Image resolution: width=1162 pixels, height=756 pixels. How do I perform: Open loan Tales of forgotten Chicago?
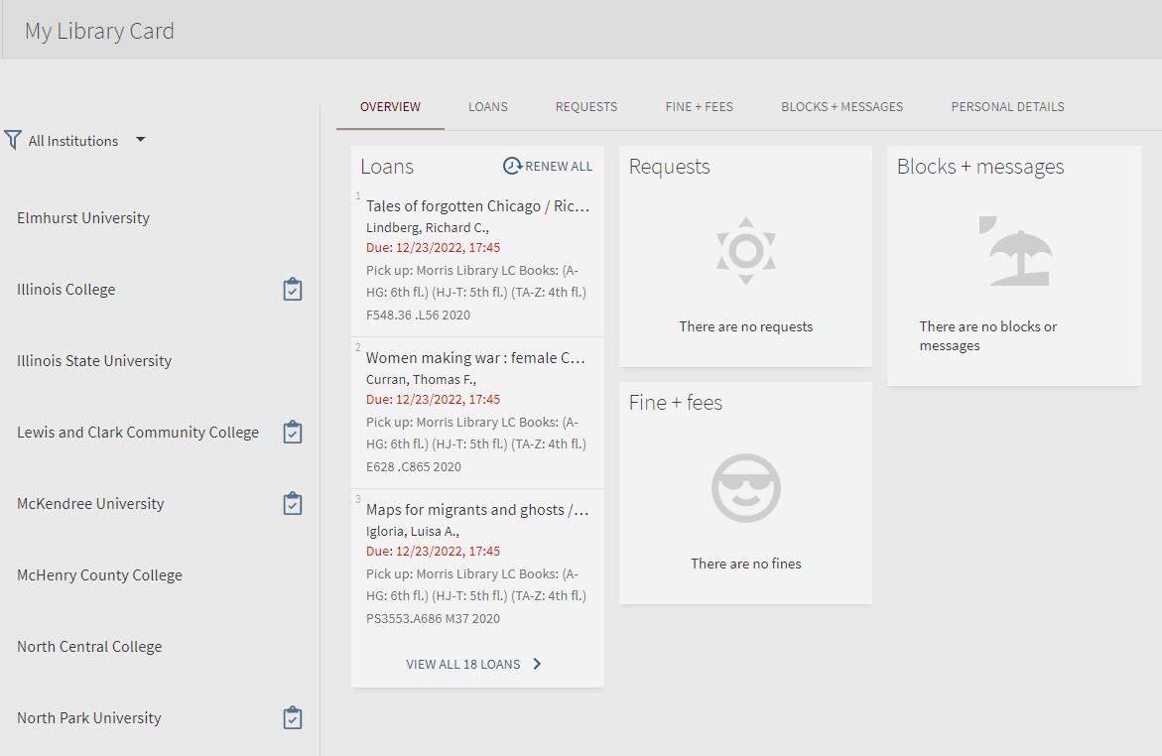[478, 206]
